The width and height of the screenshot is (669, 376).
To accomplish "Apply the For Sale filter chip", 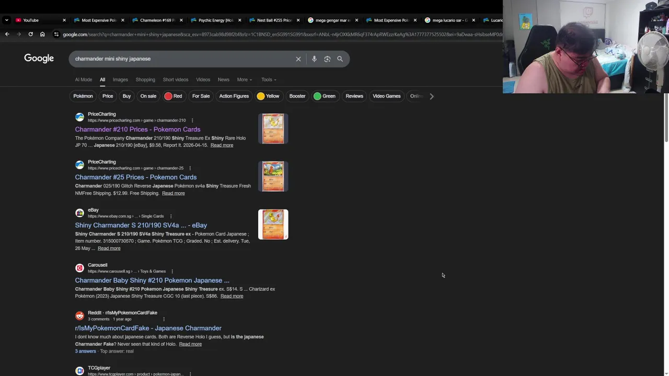I will pyautogui.click(x=201, y=96).
